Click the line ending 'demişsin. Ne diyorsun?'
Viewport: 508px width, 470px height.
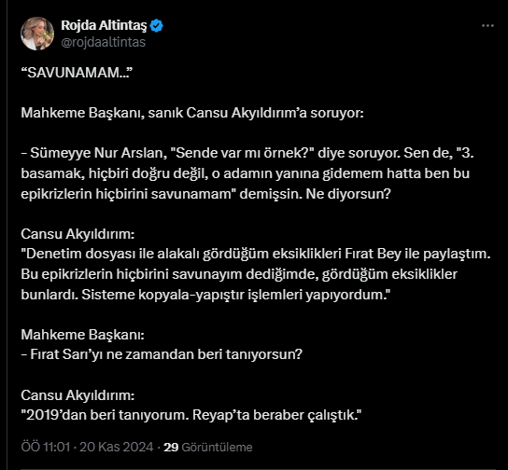tap(206, 194)
